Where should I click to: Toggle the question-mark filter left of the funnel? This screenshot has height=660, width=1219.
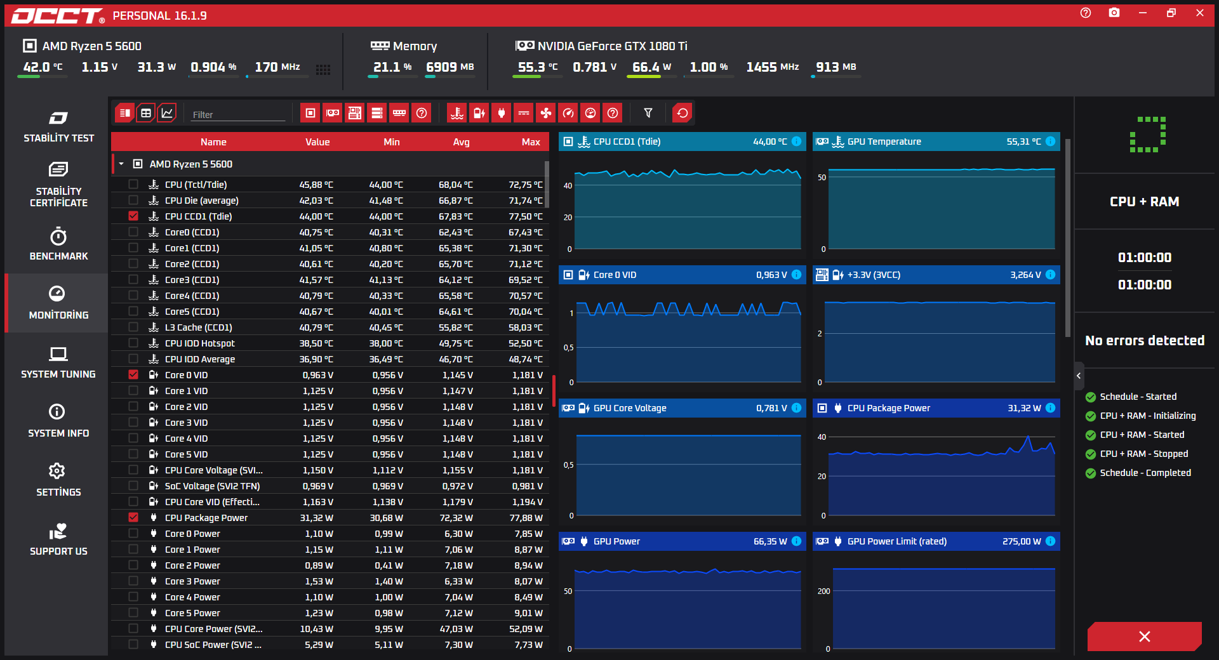[x=613, y=113]
